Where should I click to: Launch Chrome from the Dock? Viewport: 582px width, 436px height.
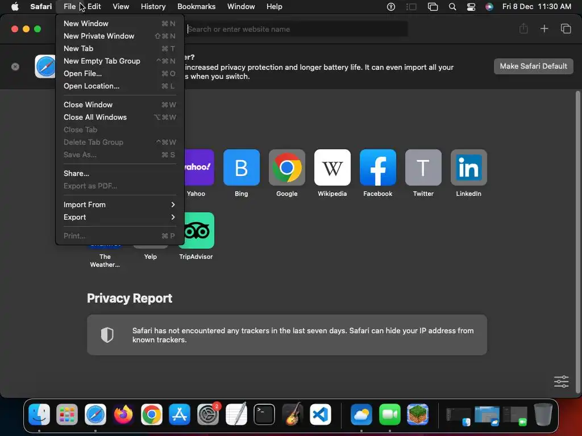point(151,414)
